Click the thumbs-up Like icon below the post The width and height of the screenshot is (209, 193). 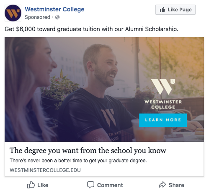[x=31, y=185]
